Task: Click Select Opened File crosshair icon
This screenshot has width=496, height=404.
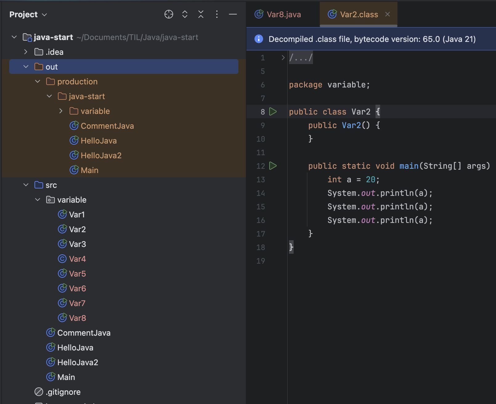Action: coord(169,14)
